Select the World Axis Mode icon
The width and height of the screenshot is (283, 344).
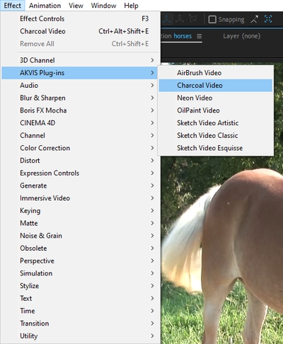click(180, 19)
